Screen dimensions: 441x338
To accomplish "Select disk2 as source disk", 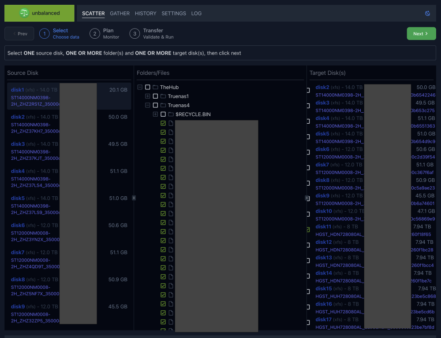I will pyautogui.click(x=69, y=124).
